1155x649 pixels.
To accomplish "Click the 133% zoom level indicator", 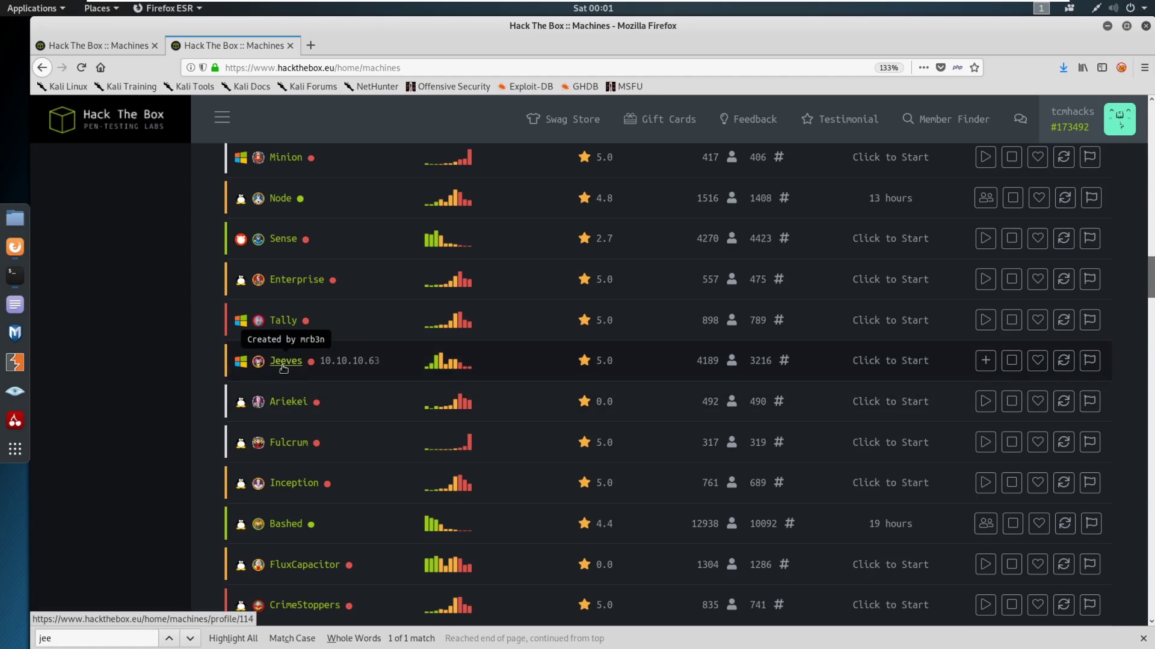I will click(889, 68).
